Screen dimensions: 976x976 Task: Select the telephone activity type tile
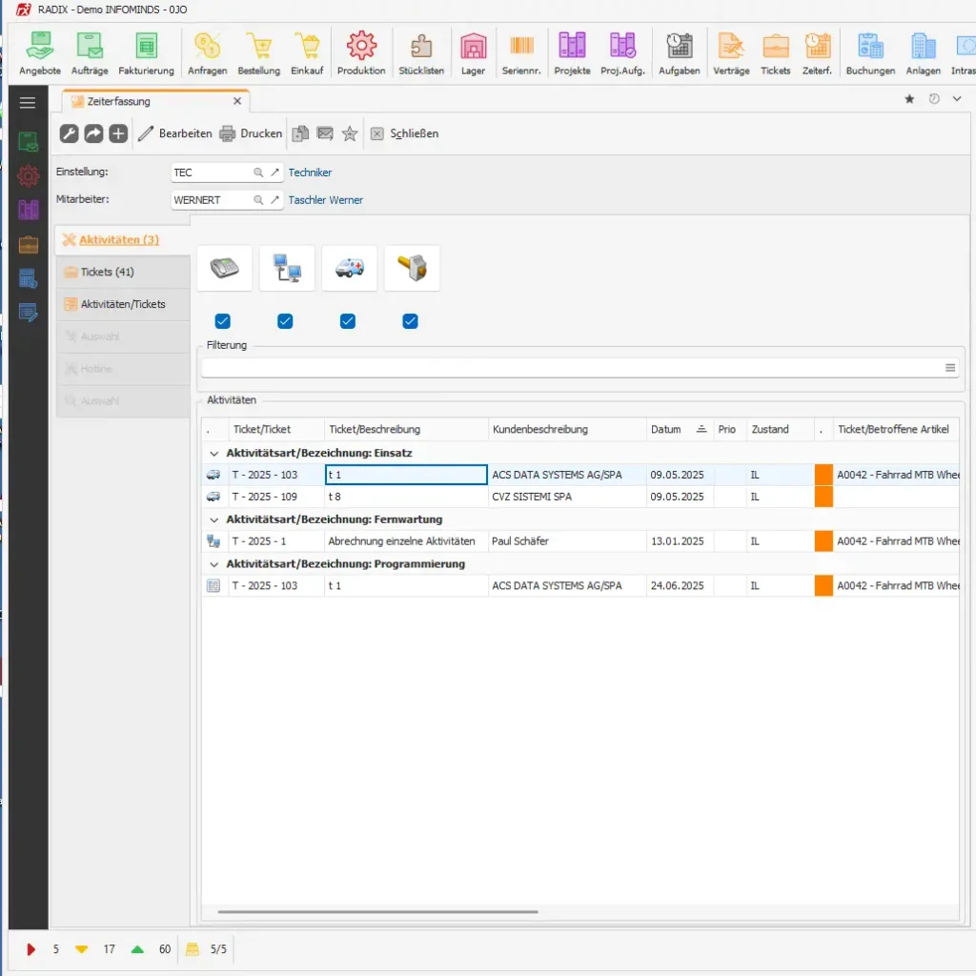(224, 268)
